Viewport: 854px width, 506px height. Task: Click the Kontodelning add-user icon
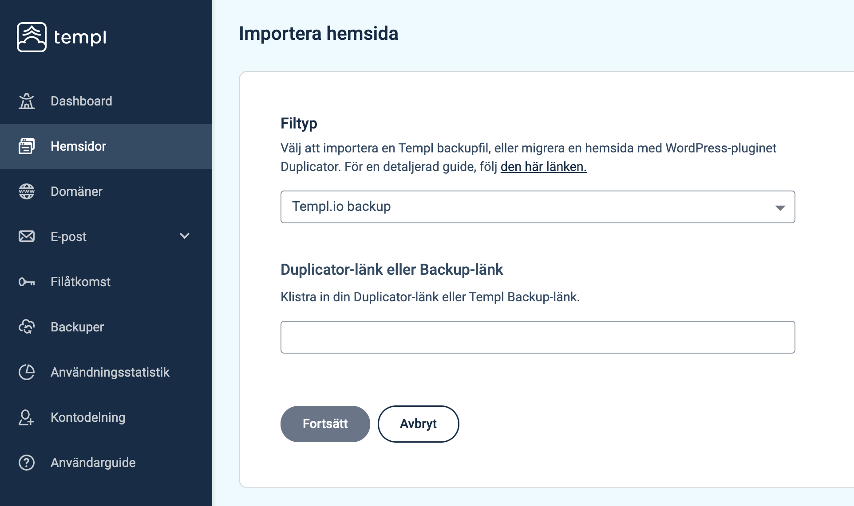[27, 417]
